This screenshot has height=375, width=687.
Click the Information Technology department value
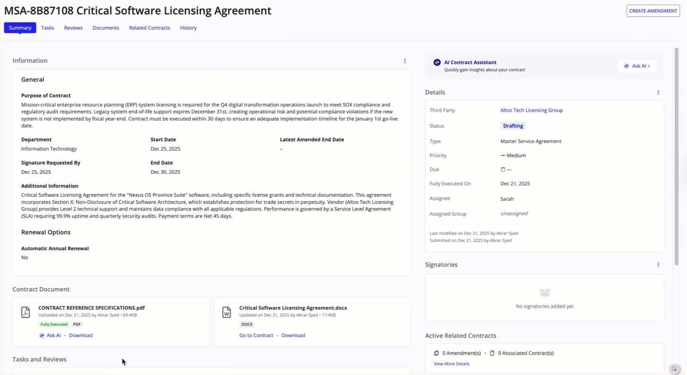coord(49,149)
